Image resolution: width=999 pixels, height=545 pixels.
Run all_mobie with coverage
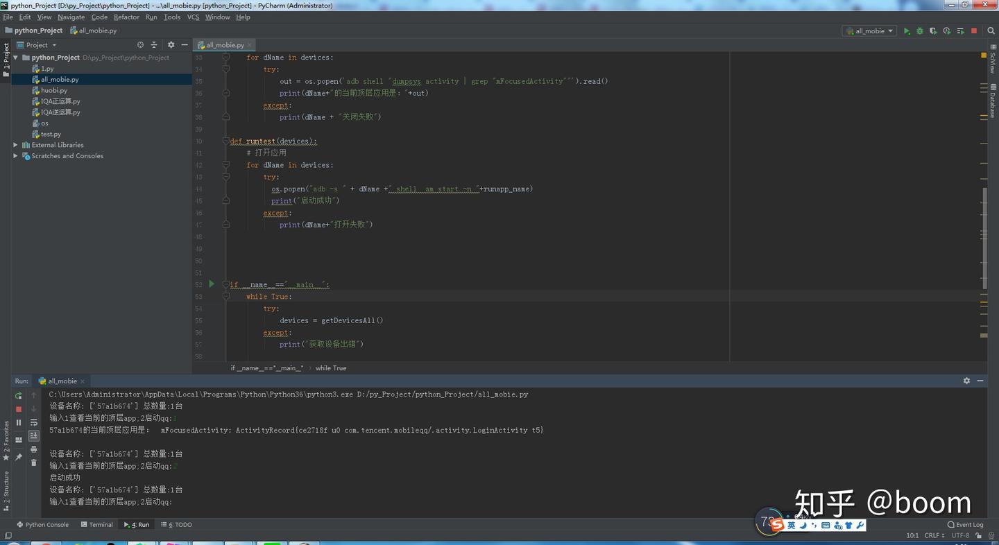(x=933, y=31)
